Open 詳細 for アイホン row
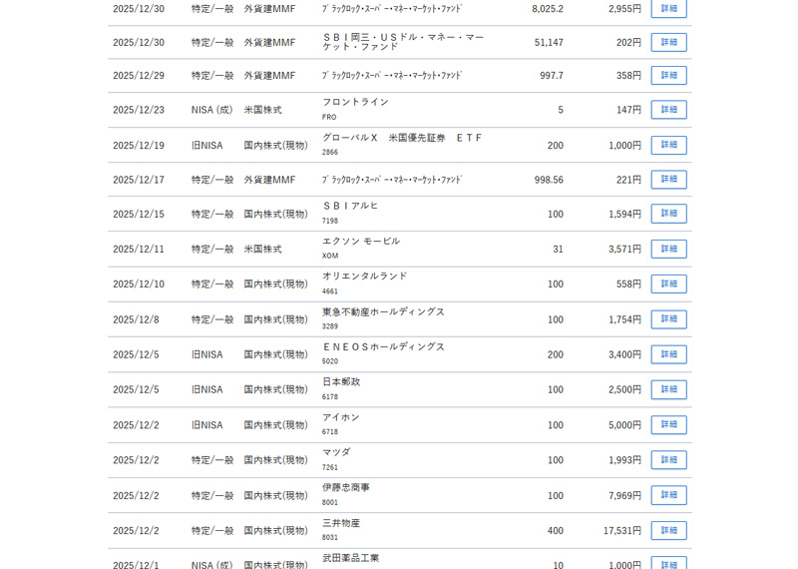The width and height of the screenshot is (798, 569). (668, 424)
